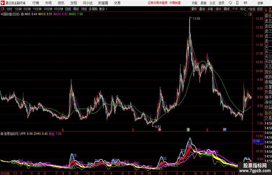272x175 pixels.
Task: Click the UPR: 8.56 indicator value
Action: (x=26, y=134)
